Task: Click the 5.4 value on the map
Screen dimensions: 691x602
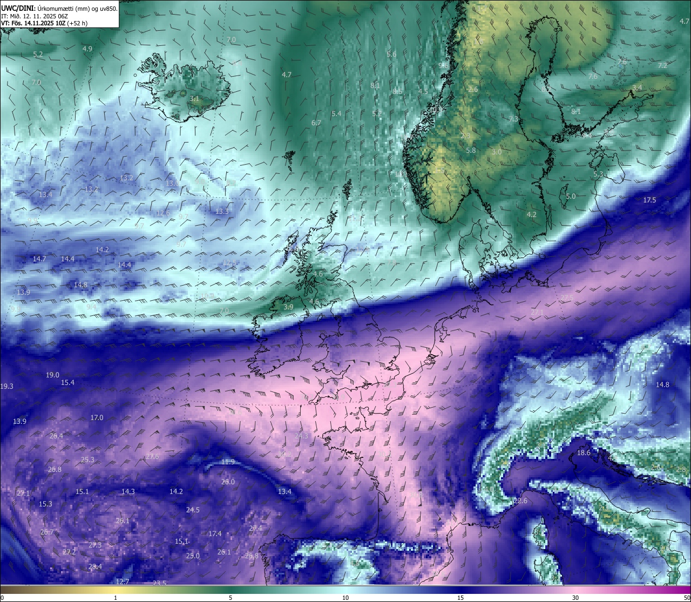Action: 336,113
